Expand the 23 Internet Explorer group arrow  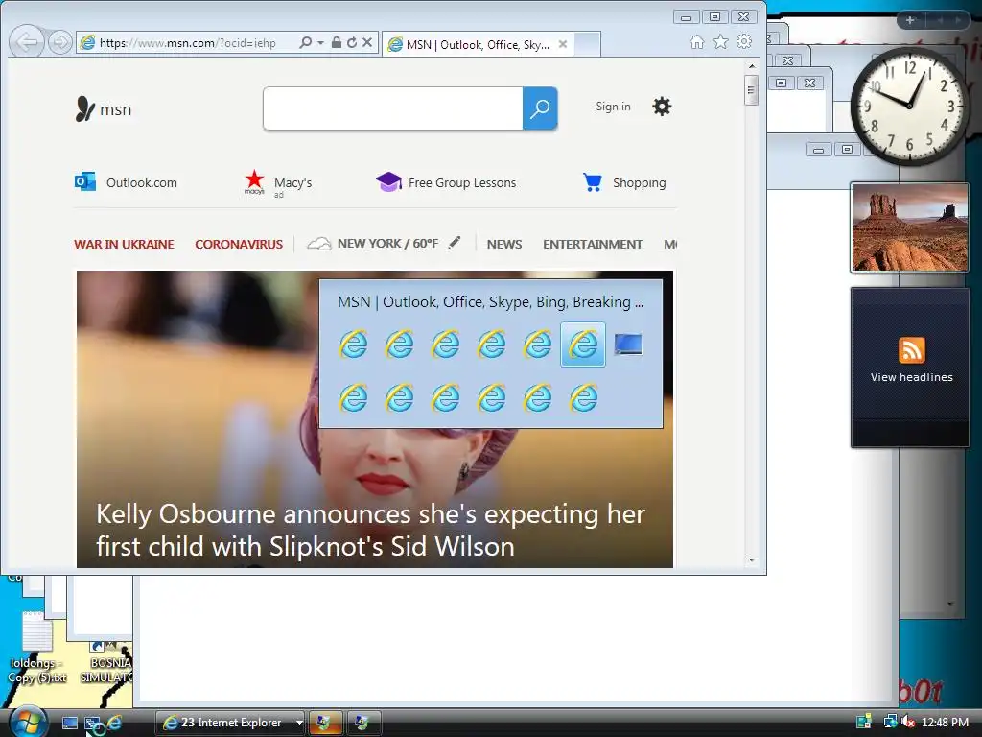pyautogui.click(x=299, y=723)
